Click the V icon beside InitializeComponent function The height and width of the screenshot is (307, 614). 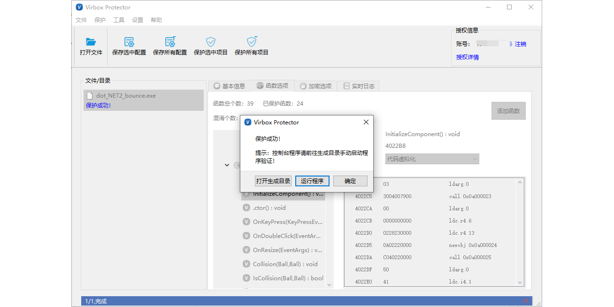coord(246,193)
